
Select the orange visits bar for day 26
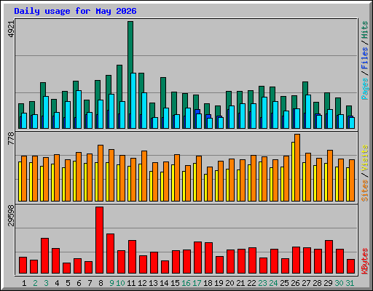click(297, 167)
